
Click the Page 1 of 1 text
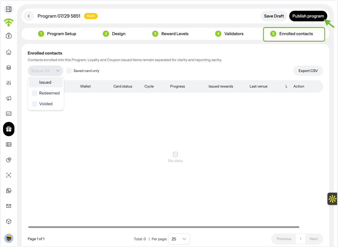click(36, 239)
